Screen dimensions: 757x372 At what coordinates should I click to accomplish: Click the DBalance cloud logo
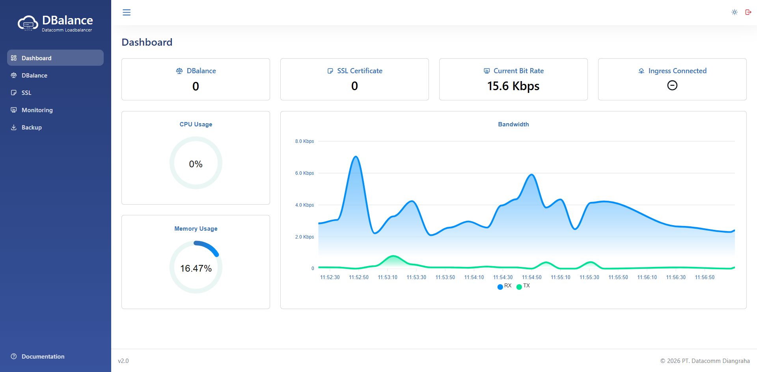[28, 24]
